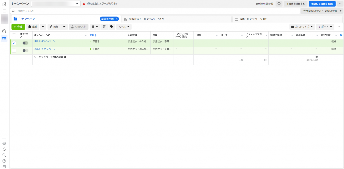Screen dimensions: 344x169
Task: Click the sidebar search magnifier icon
Action: click(x=4, y=155)
